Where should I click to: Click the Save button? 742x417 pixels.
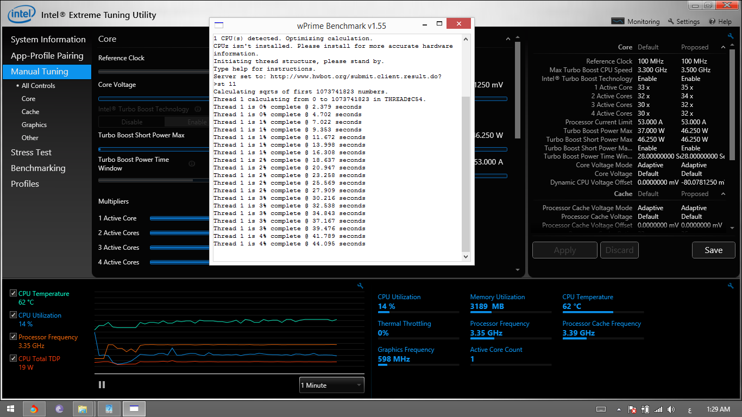click(x=713, y=250)
